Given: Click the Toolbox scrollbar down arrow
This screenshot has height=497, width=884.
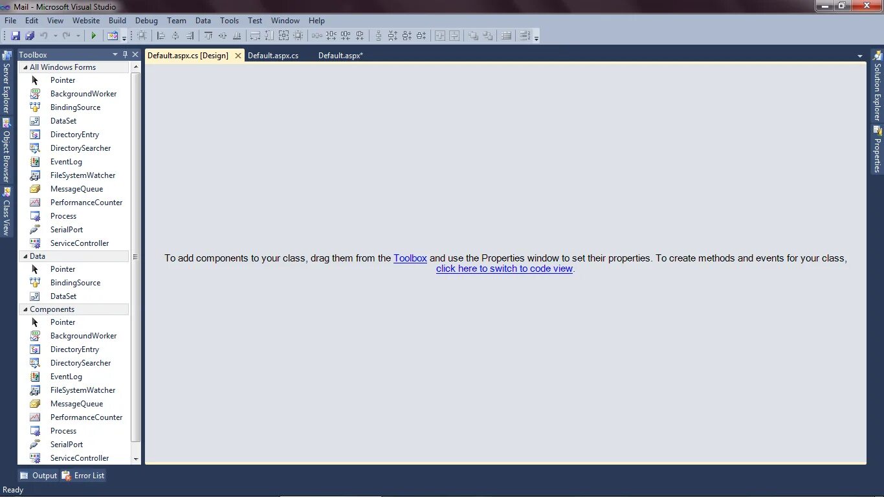Looking at the screenshot, I should pyautogui.click(x=136, y=459).
